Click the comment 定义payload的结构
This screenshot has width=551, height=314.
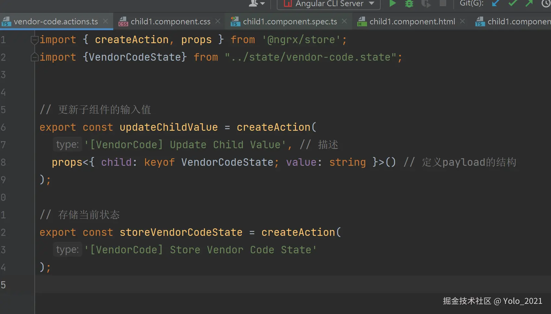460,163
